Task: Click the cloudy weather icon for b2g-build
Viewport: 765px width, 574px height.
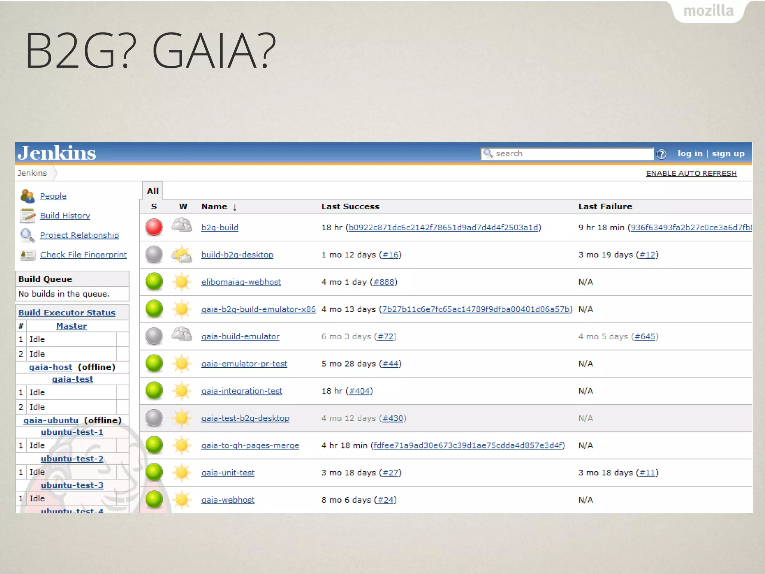Action: tap(182, 226)
